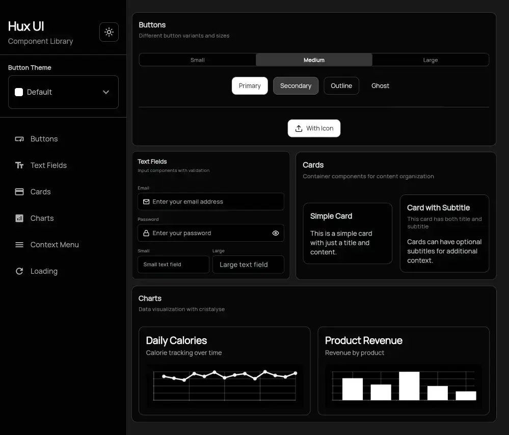509x435 pixels.
Task: Click the Text Fields sidebar icon
Action: [x=19, y=165]
